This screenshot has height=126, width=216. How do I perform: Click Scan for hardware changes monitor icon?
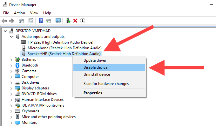point(58,21)
